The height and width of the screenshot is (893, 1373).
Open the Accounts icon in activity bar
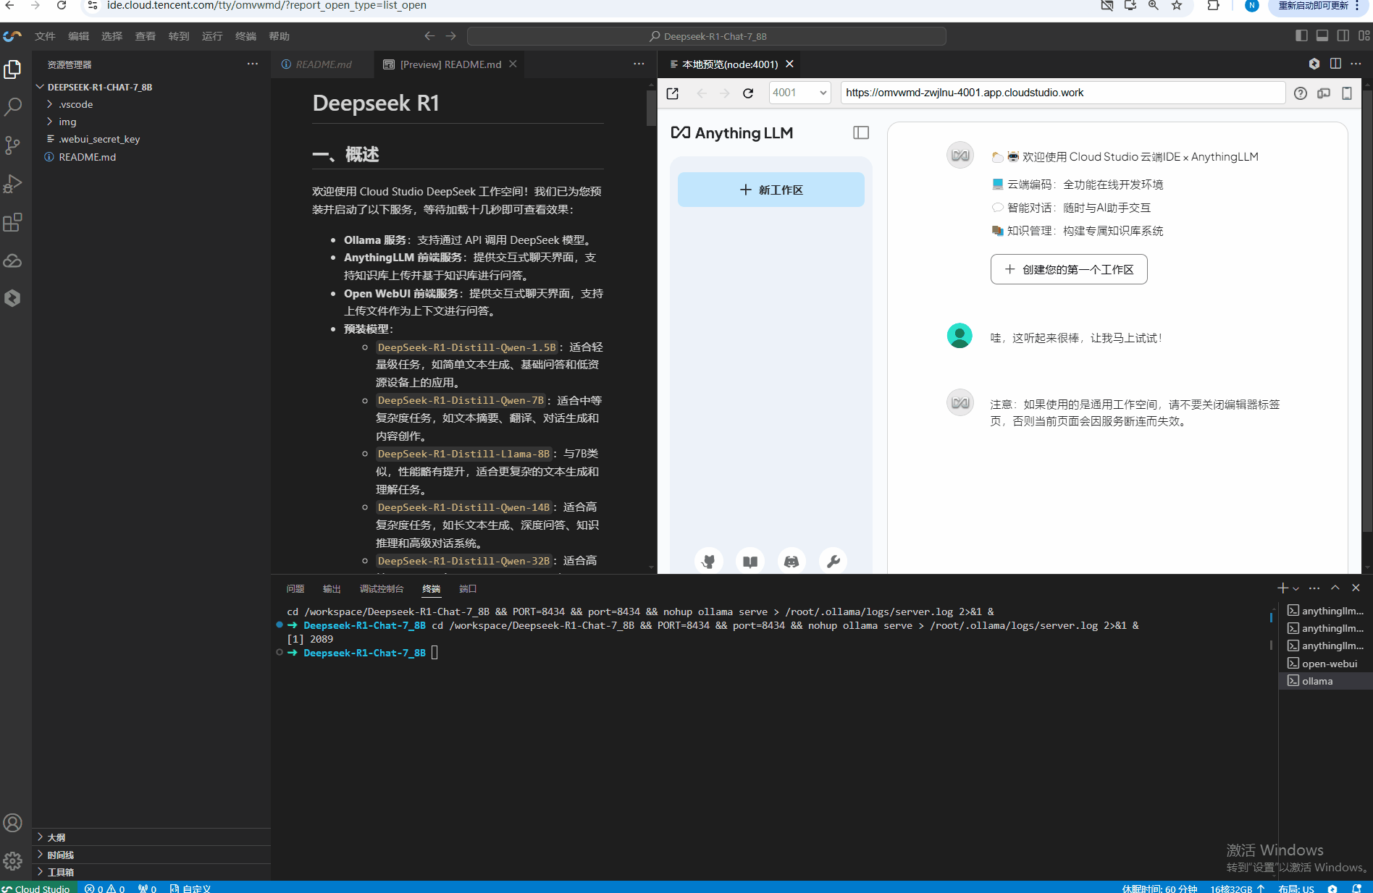click(x=13, y=823)
